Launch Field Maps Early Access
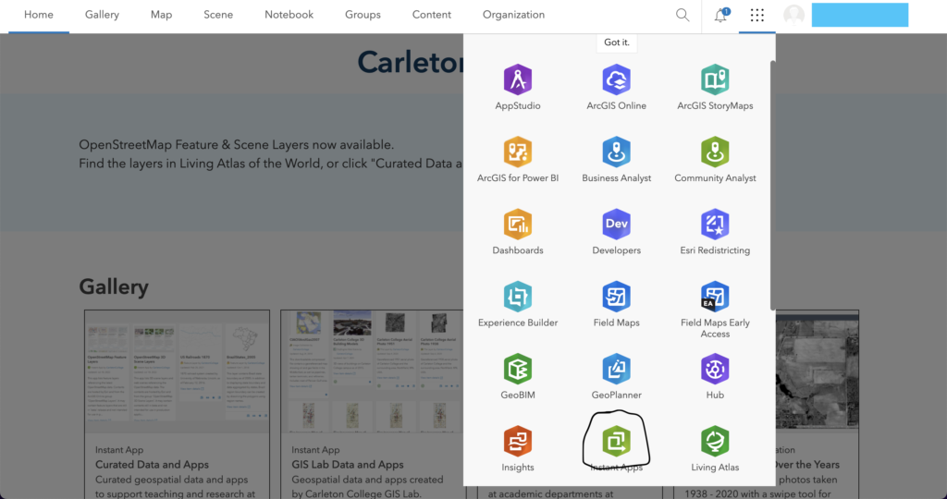947x499 pixels. click(x=715, y=310)
